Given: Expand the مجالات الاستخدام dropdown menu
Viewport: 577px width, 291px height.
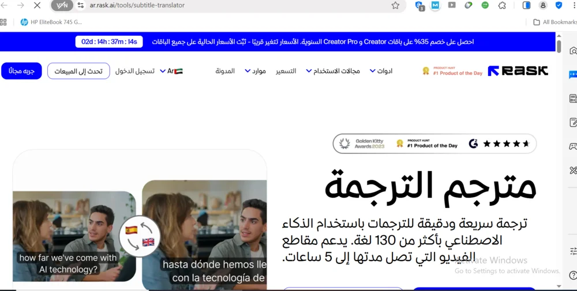Looking at the screenshot, I should click(x=333, y=71).
